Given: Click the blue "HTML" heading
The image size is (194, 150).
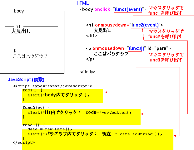Looking at the screenshot, I should click(82, 3).
